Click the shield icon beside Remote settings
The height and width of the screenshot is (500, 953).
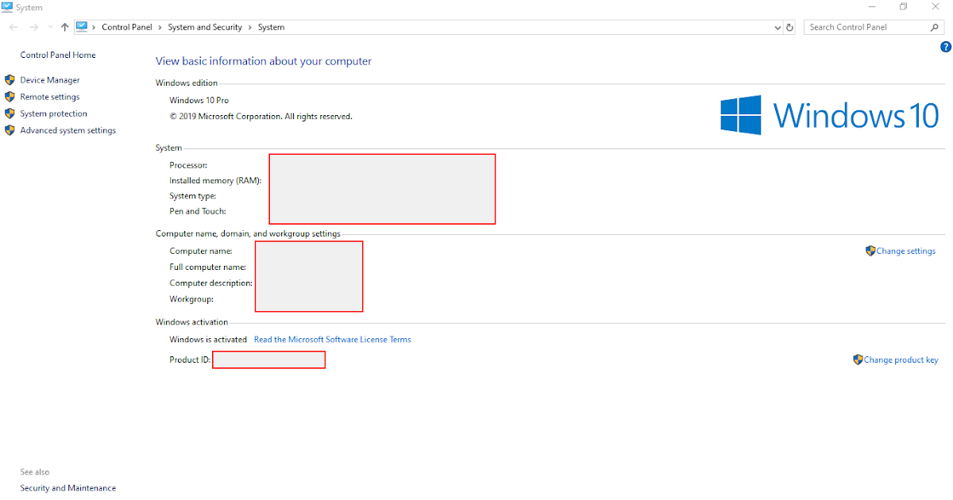(10, 97)
